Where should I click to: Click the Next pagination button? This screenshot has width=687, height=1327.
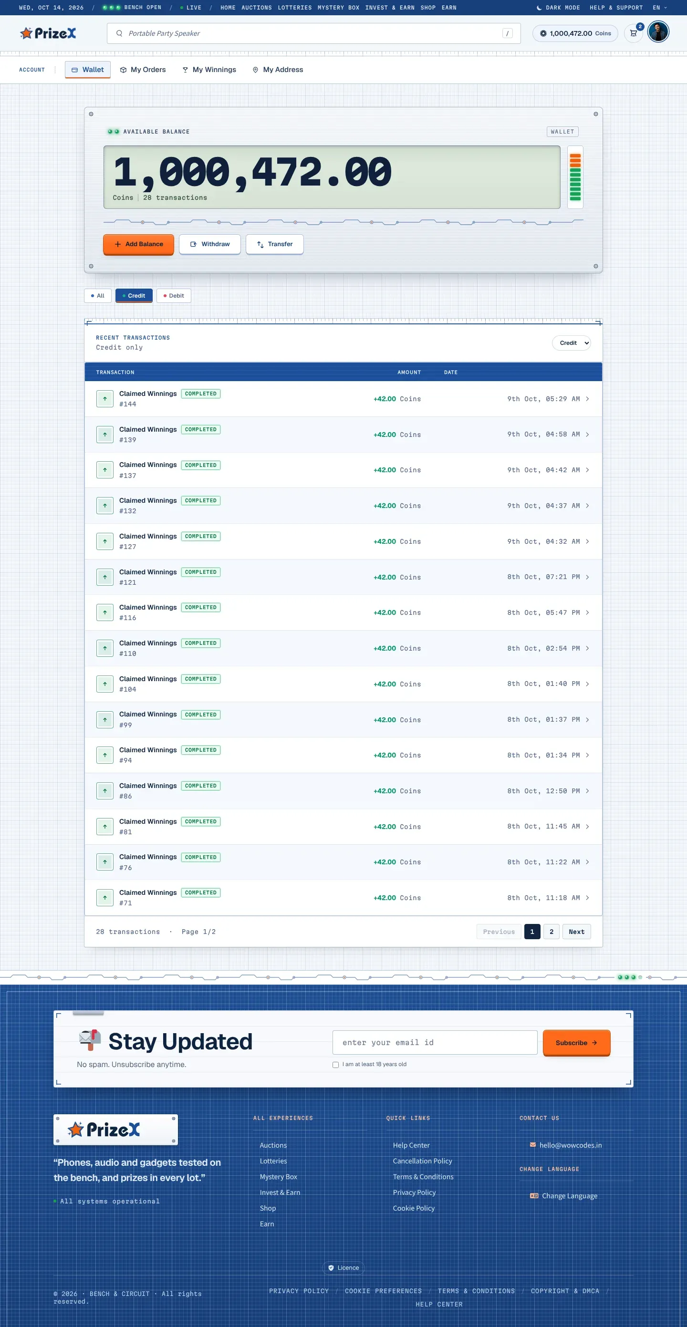pos(577,932)
